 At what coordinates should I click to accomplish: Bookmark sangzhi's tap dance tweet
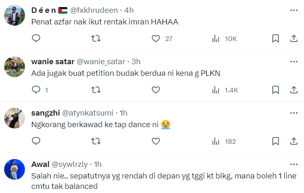click(x=275, y=141)
